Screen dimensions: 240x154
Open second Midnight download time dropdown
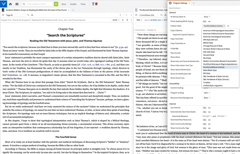pos(222,116)
